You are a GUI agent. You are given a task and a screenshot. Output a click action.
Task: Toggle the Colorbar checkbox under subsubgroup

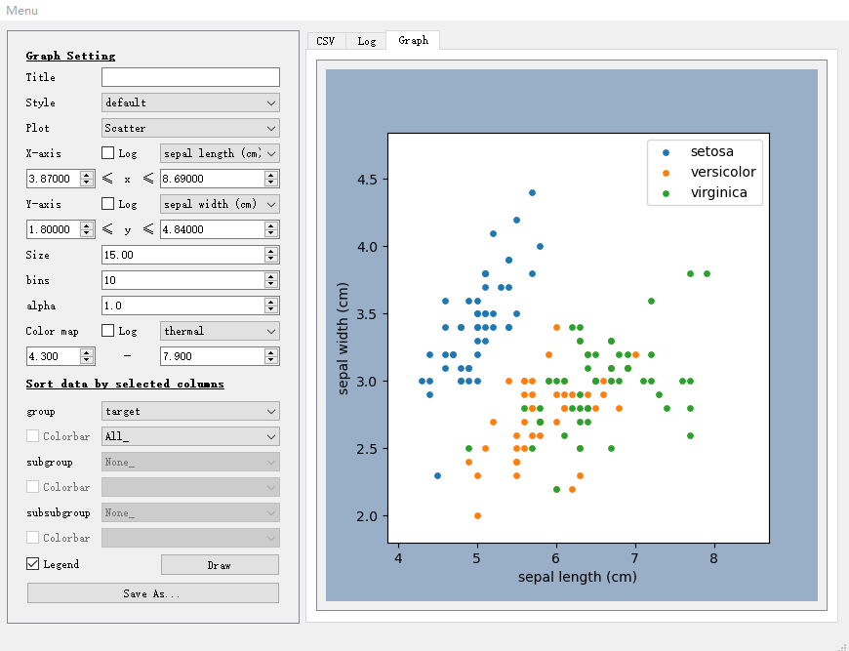point(32,537)
